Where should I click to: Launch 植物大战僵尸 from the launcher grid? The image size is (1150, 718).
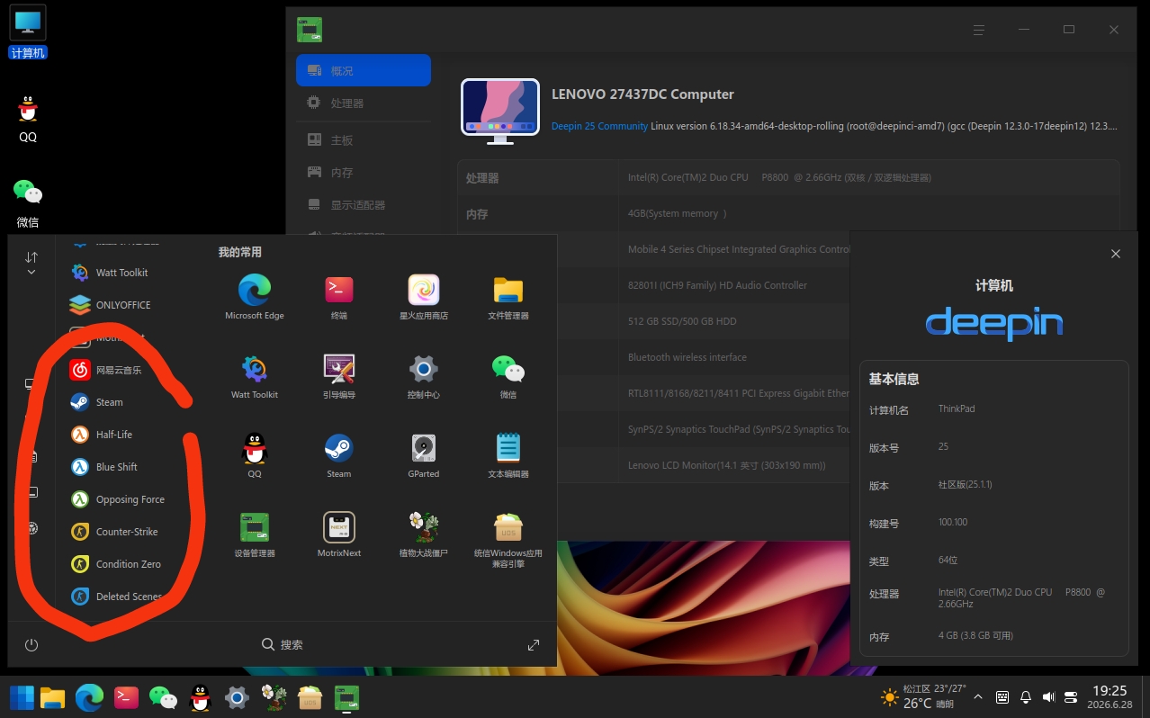click(x=424, y=534)
